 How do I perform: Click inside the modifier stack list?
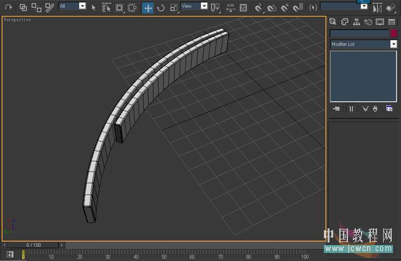(x=363, y=76)
